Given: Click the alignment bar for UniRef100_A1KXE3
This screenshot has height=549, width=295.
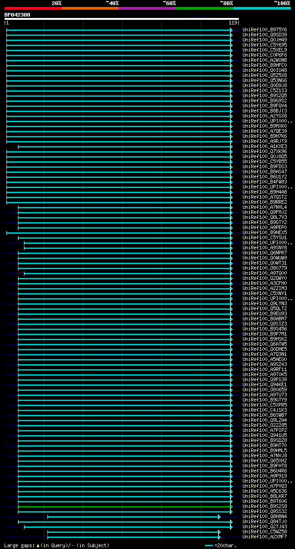Looking at the screenshot, I should (x=125, y=146).
